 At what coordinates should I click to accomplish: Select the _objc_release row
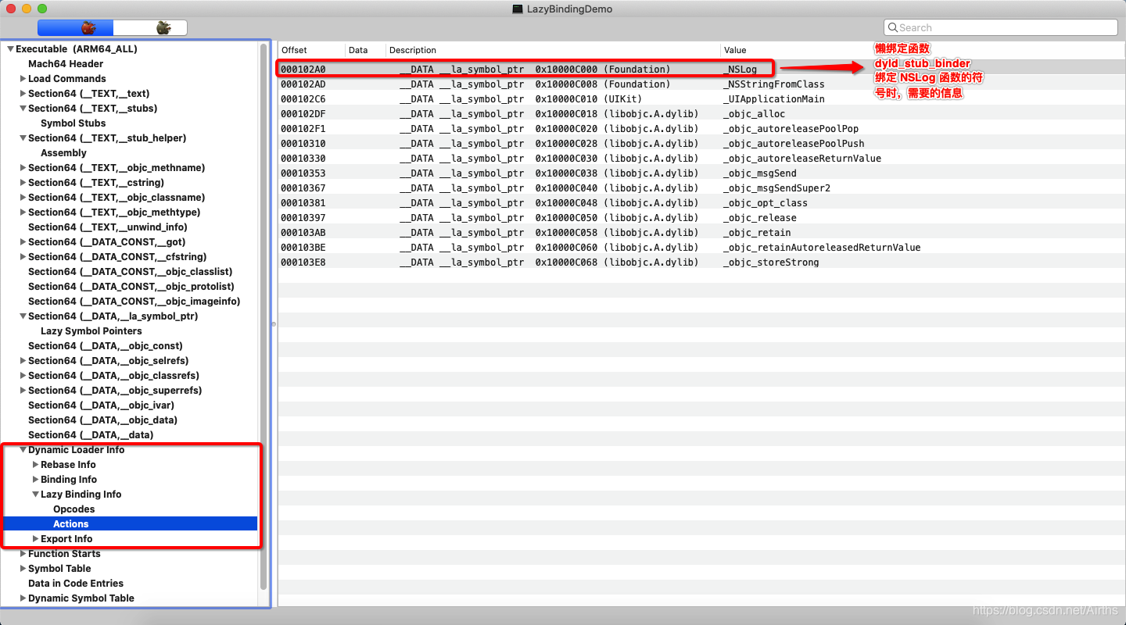coord(701,218)
